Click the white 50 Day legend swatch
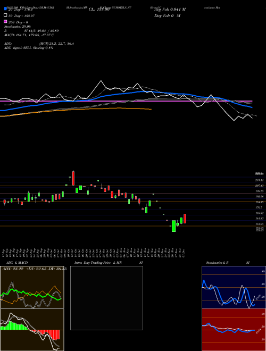This screenshot has width=266, height=351. pyautogui.click(x=6, y=15)
